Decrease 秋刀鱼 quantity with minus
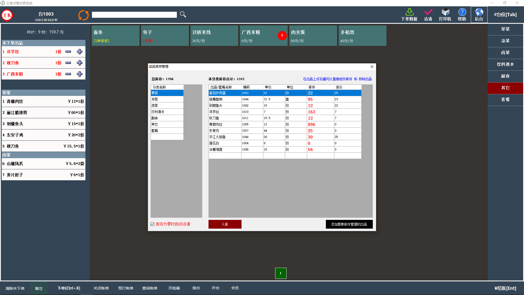This screenshot has width=524, height=295. (x=68, y=63)
